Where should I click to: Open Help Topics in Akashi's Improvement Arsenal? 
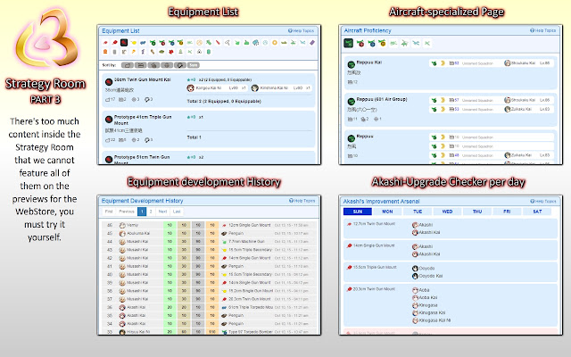[543, 201]
